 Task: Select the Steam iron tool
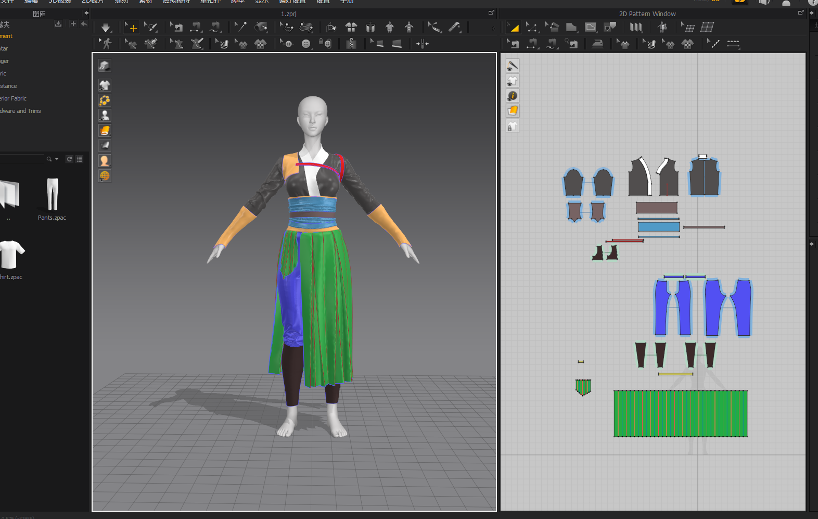[x=597, y=44]
